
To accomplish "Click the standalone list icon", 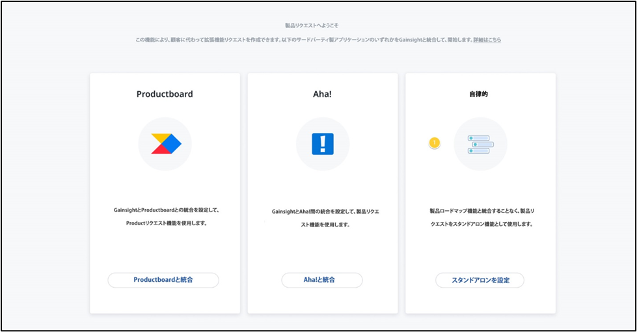I will (x=480, y=145).
